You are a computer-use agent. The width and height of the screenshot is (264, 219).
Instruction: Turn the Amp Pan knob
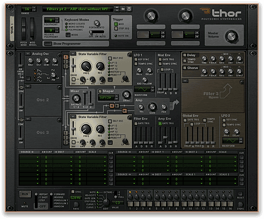pyautogui.click(x=164, y=106)
